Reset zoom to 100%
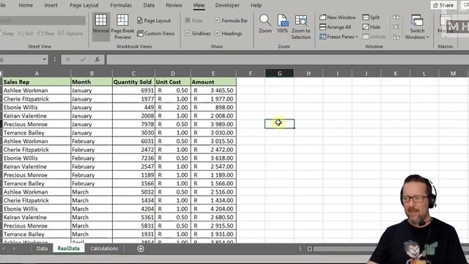The width and height of the screenshot is (469, 264). 282,24
